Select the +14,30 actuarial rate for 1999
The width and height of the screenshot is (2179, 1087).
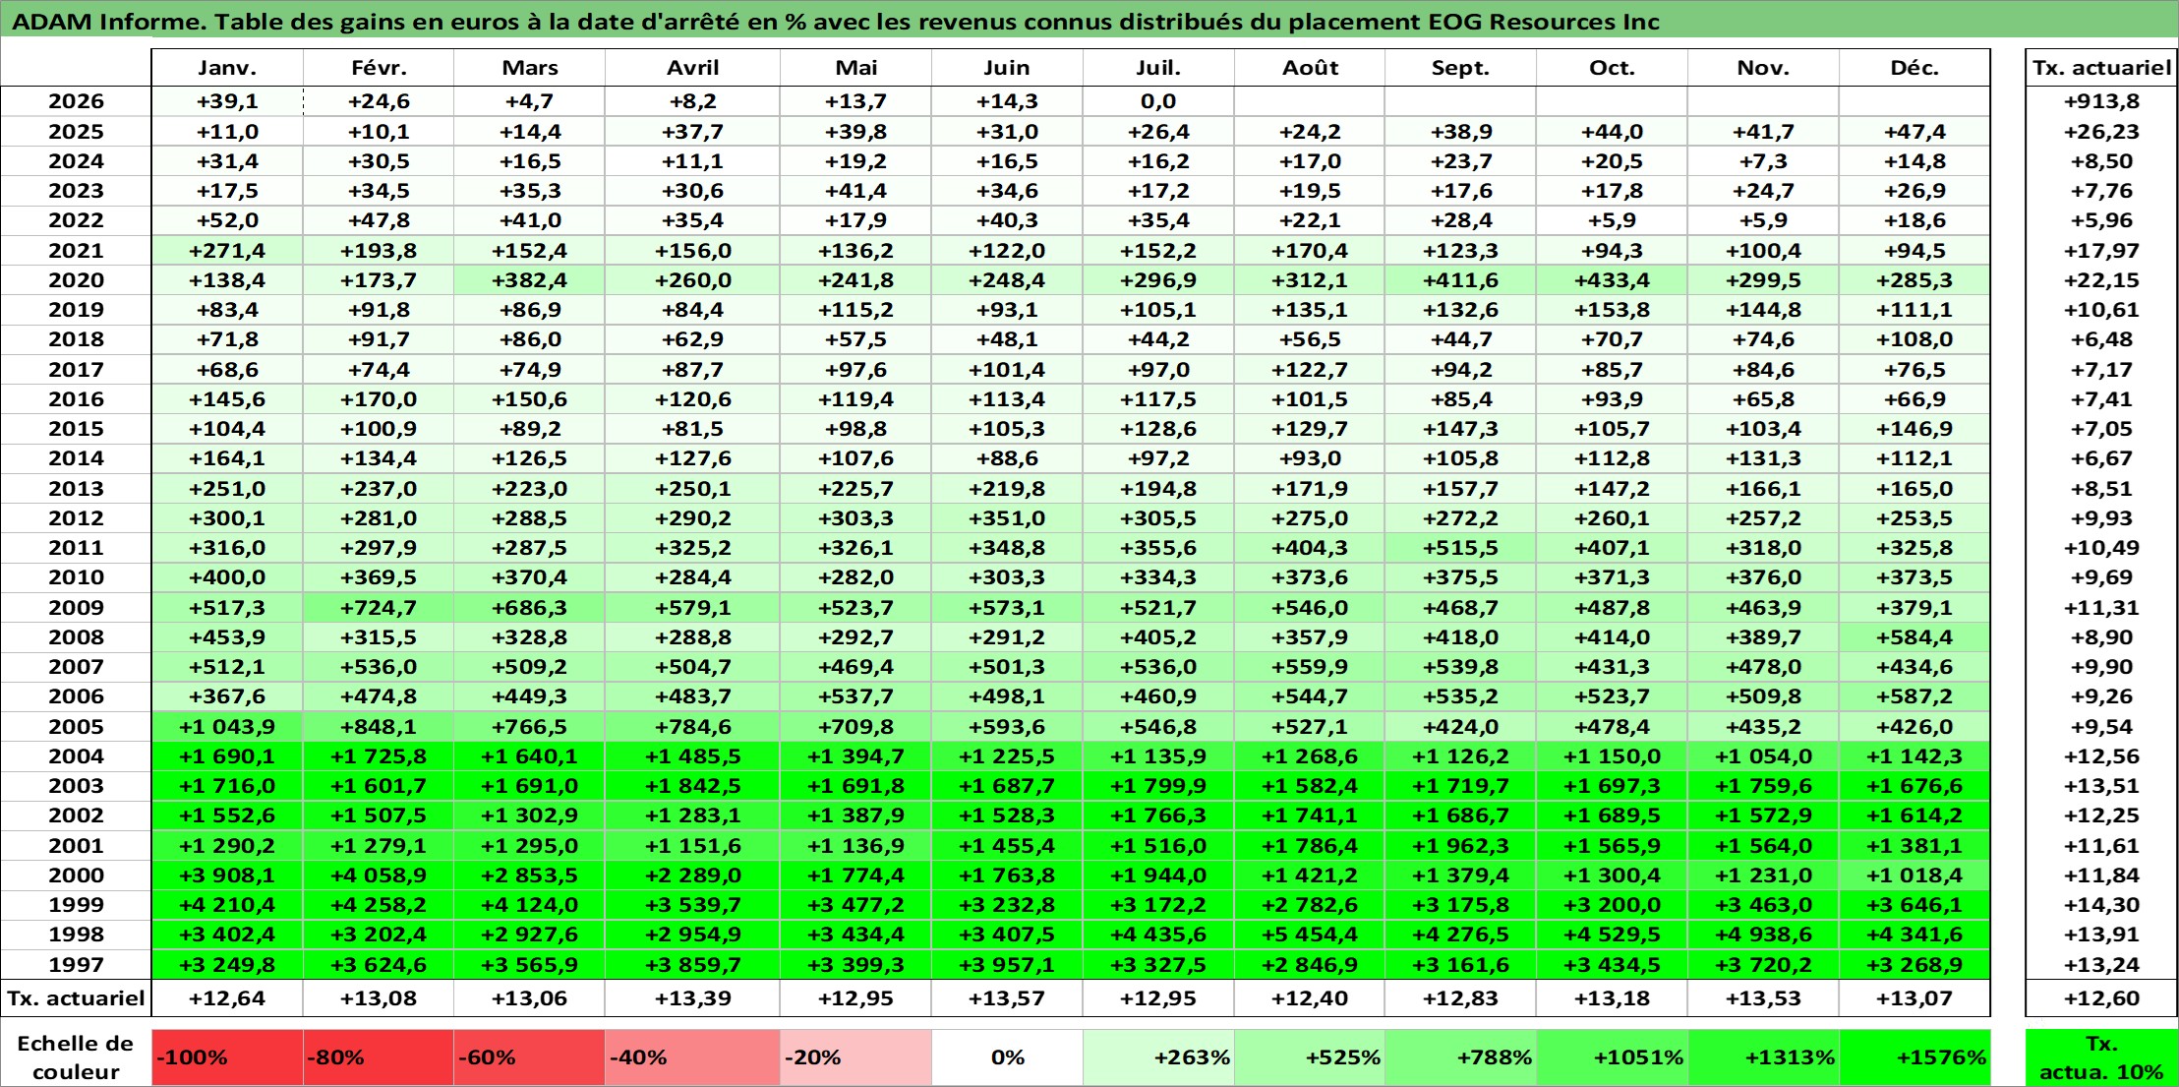tap(2101, 905)
